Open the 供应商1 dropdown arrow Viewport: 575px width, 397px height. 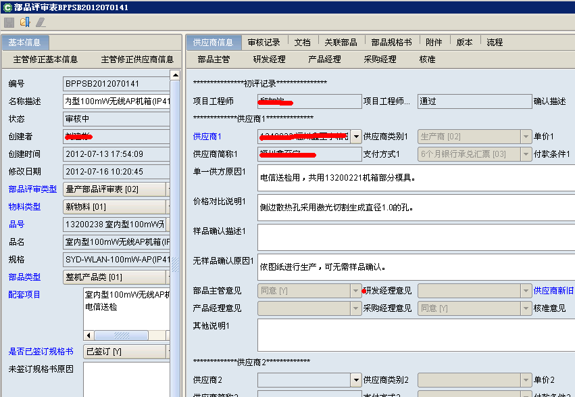pos(356,136)
